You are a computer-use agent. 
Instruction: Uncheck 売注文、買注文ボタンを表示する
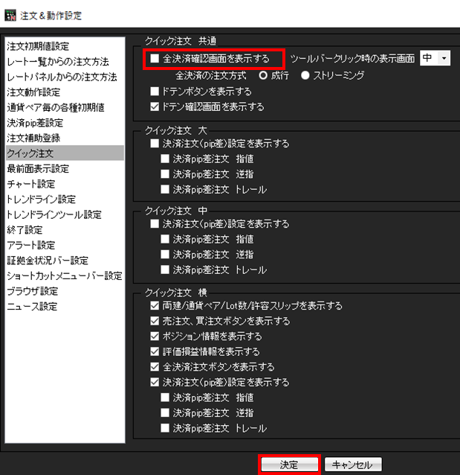click(155, 321)
